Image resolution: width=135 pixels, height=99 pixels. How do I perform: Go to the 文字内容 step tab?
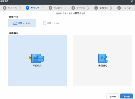78,8
